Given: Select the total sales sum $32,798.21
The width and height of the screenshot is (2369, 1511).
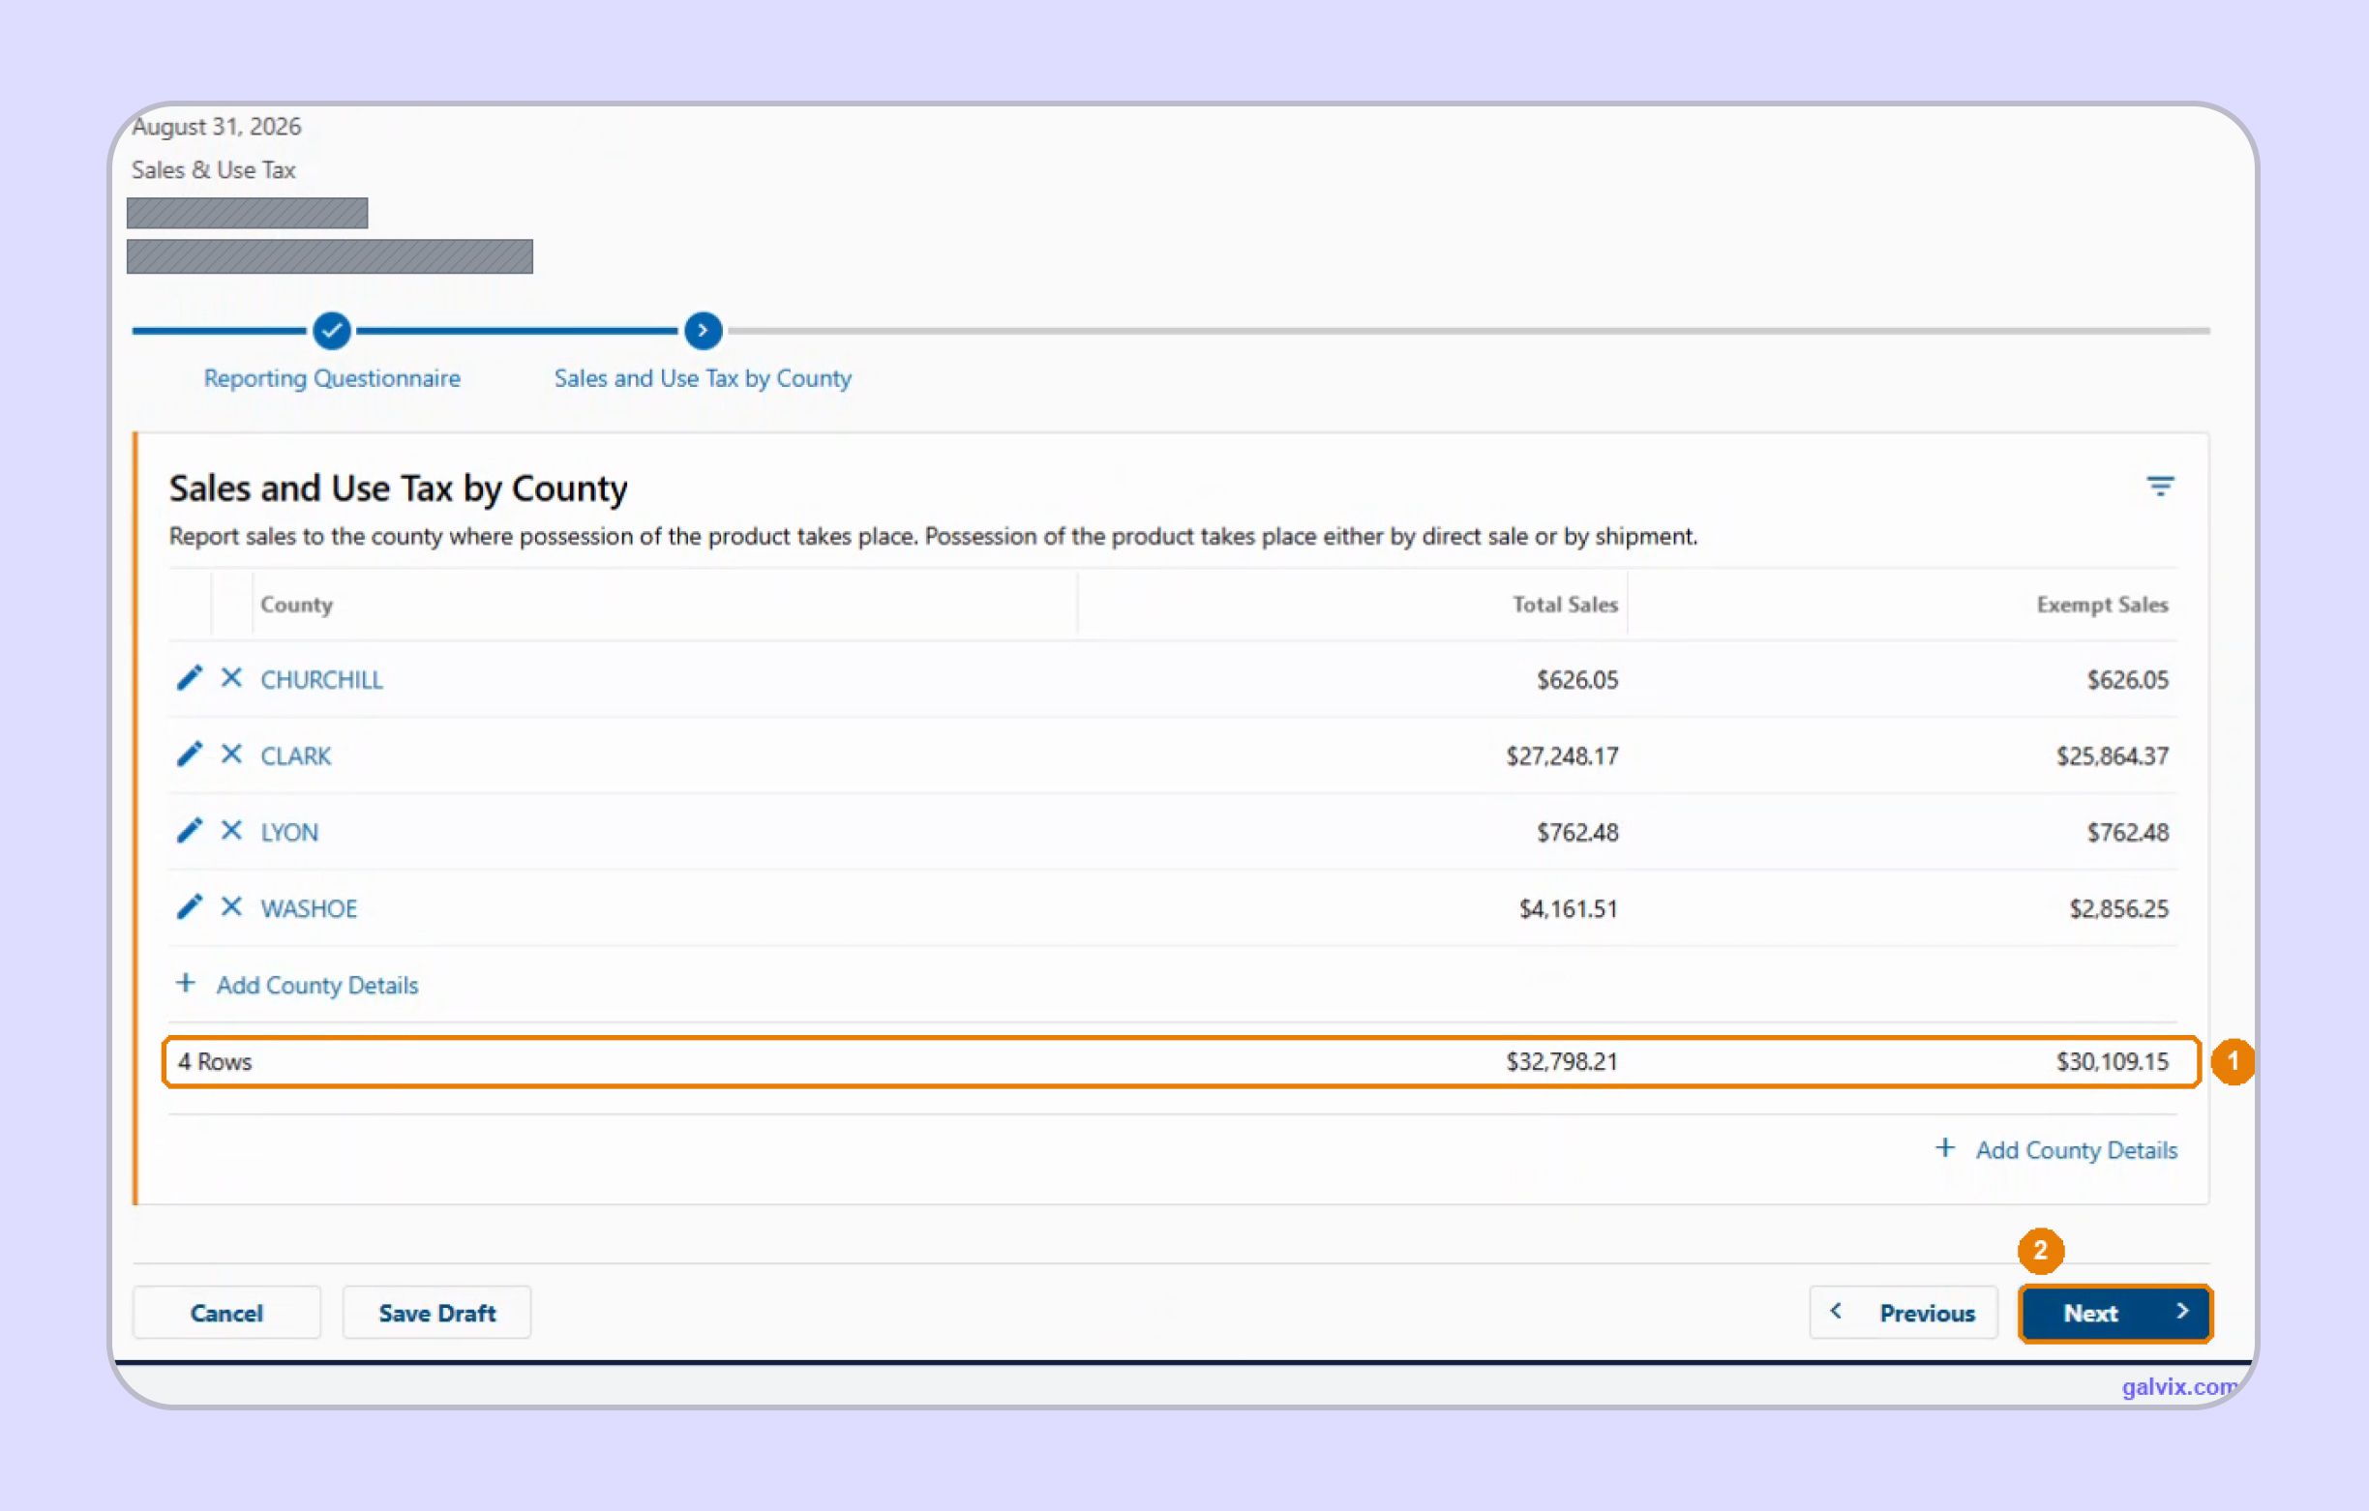Looking at the screenshot, I should 1562,1062.
